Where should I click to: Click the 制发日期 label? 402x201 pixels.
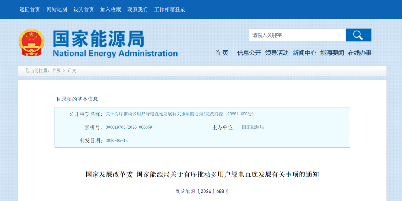(x=91, y=140)
